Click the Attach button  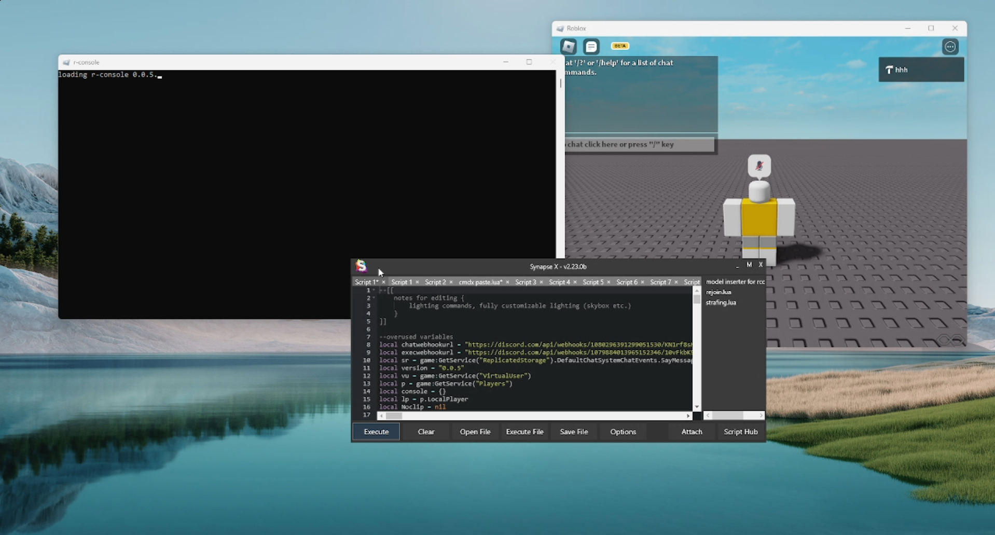click(x=692, y=432)
